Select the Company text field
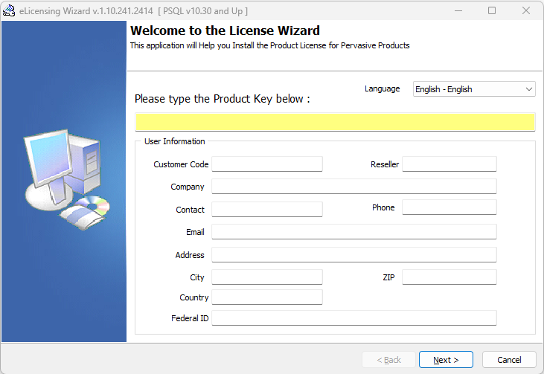The image size is (544, 374). point(354,187)
